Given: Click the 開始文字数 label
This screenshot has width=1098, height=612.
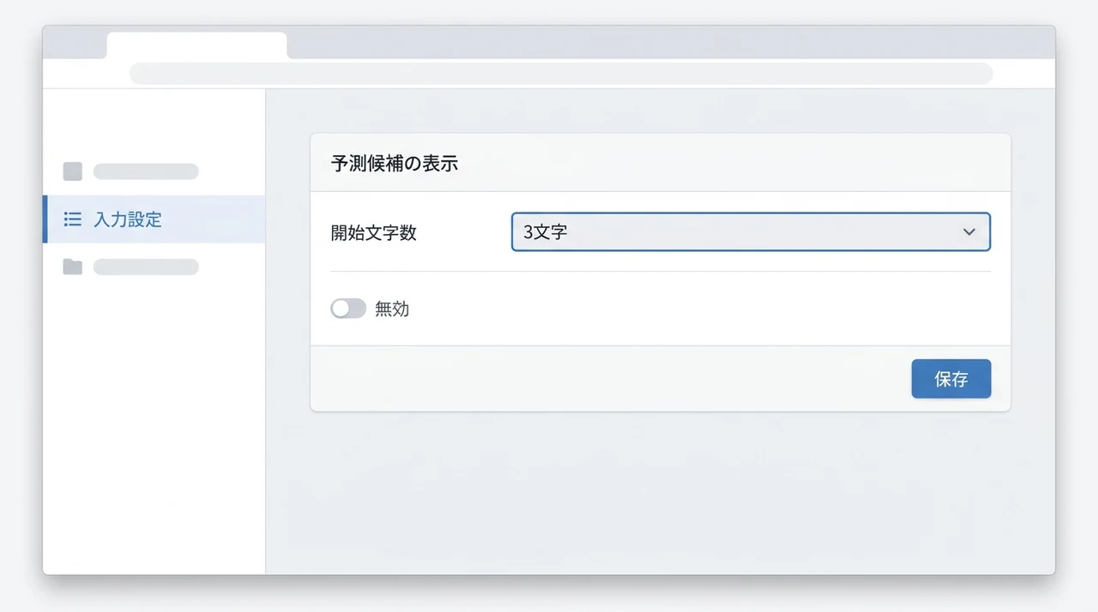Looking at the screenshot, I should [x=374, y=233].
